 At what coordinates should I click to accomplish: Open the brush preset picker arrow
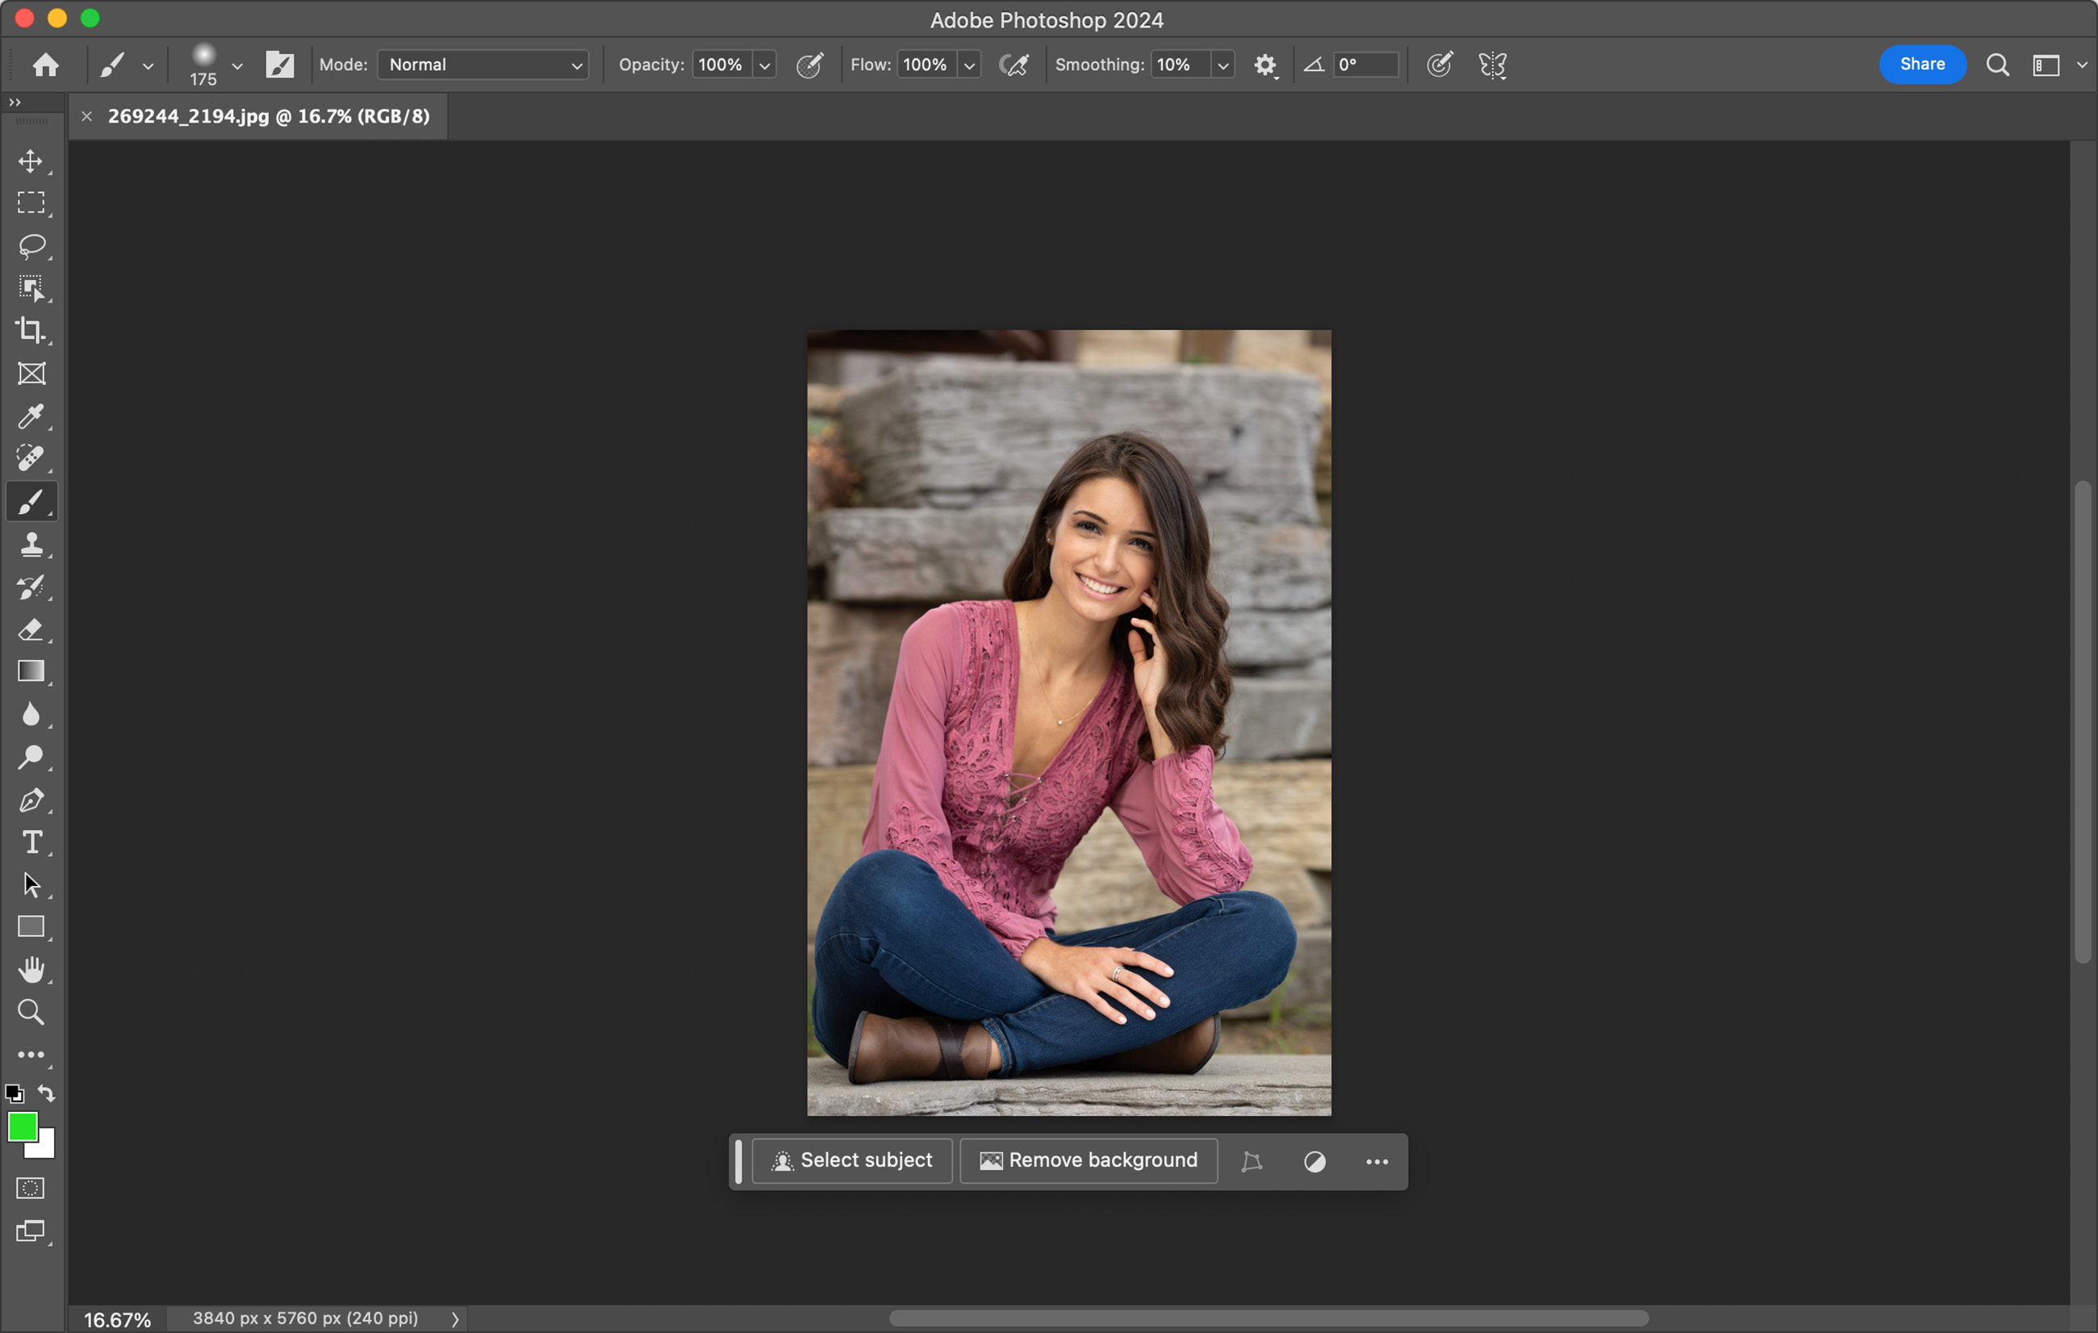(x=237, y=65)
